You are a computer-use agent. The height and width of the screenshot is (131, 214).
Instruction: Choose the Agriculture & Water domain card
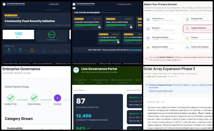coord(163,48)
